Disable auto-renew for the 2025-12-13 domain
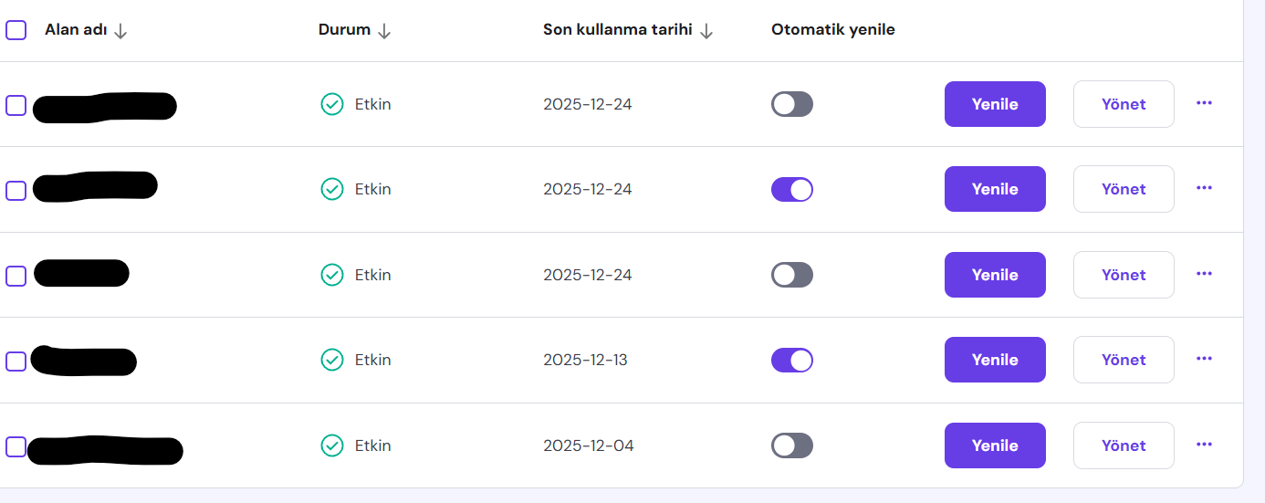The height and width of the screenshot is (503, 1265). tap(791, 360)
